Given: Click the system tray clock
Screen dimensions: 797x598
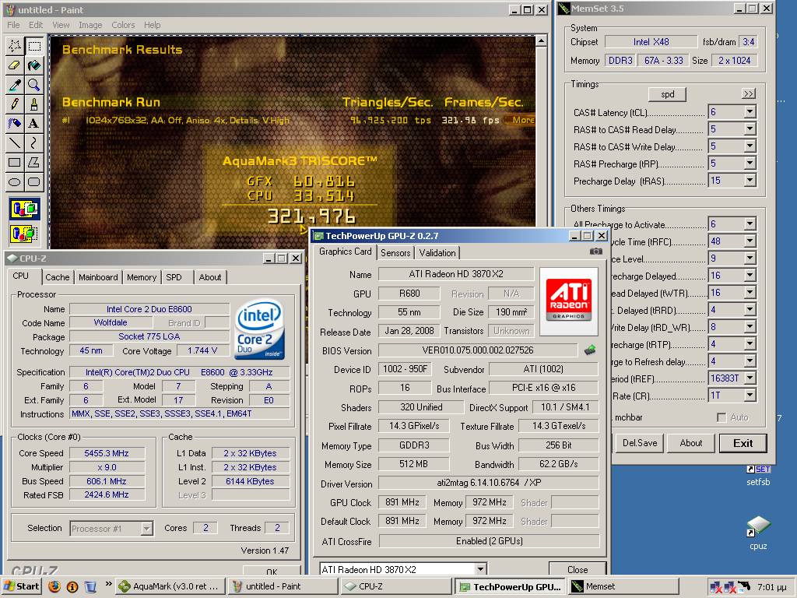Looking at the screenshot, I should (x=772, y=587).
